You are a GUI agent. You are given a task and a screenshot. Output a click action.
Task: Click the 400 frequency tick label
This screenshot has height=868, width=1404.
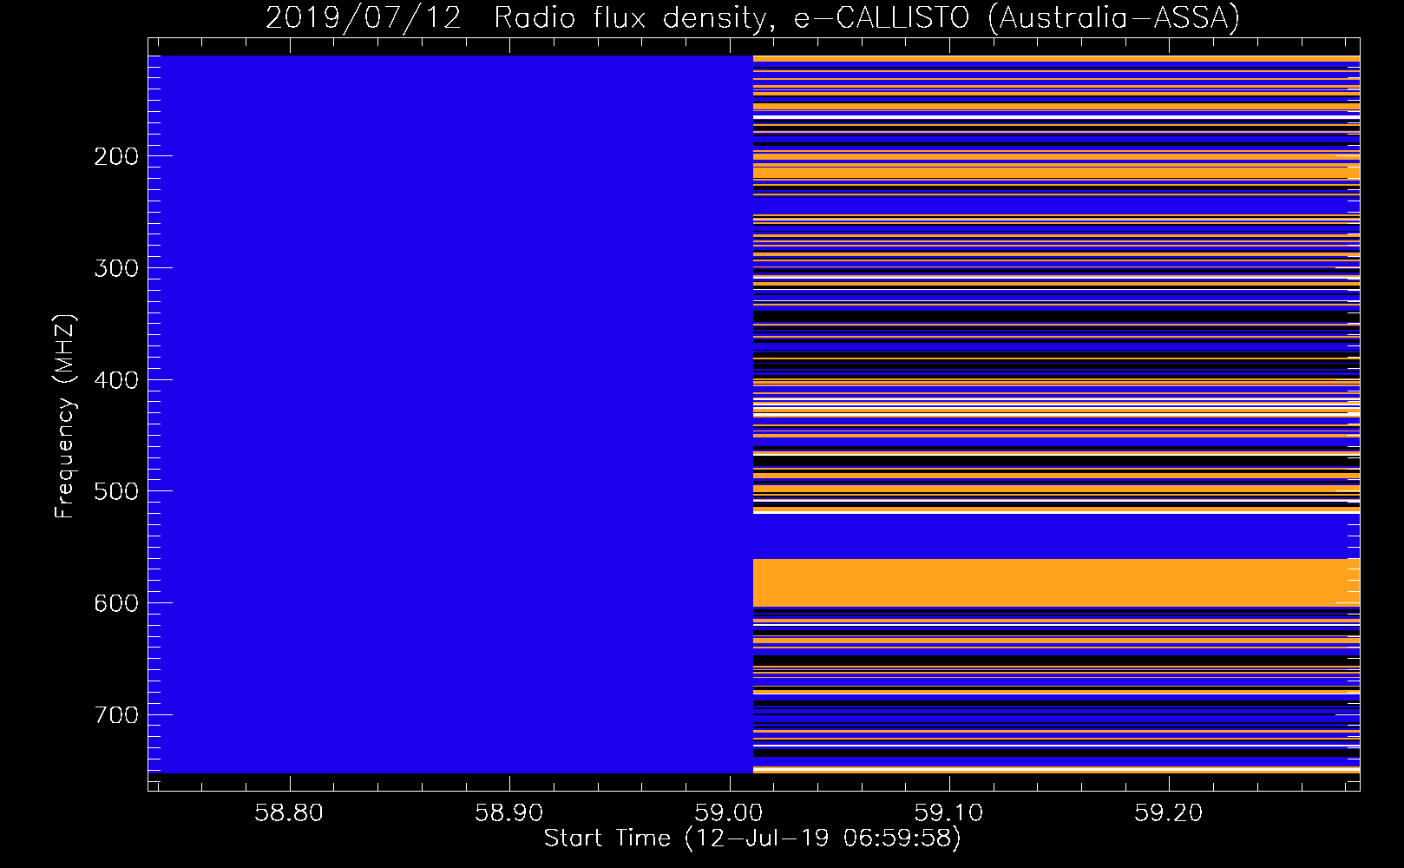click(x=116, y=380)
